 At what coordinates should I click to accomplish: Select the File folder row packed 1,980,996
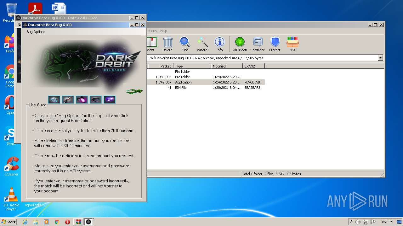(206, 77)
